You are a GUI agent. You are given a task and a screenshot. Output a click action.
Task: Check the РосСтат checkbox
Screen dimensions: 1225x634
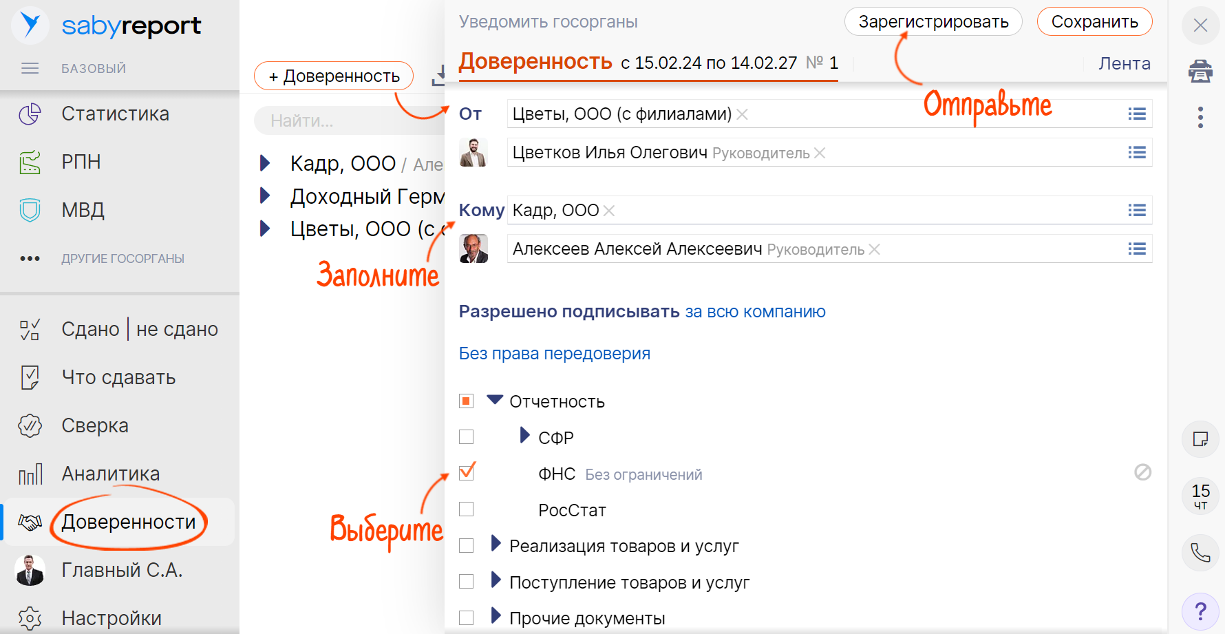[467, 509]
